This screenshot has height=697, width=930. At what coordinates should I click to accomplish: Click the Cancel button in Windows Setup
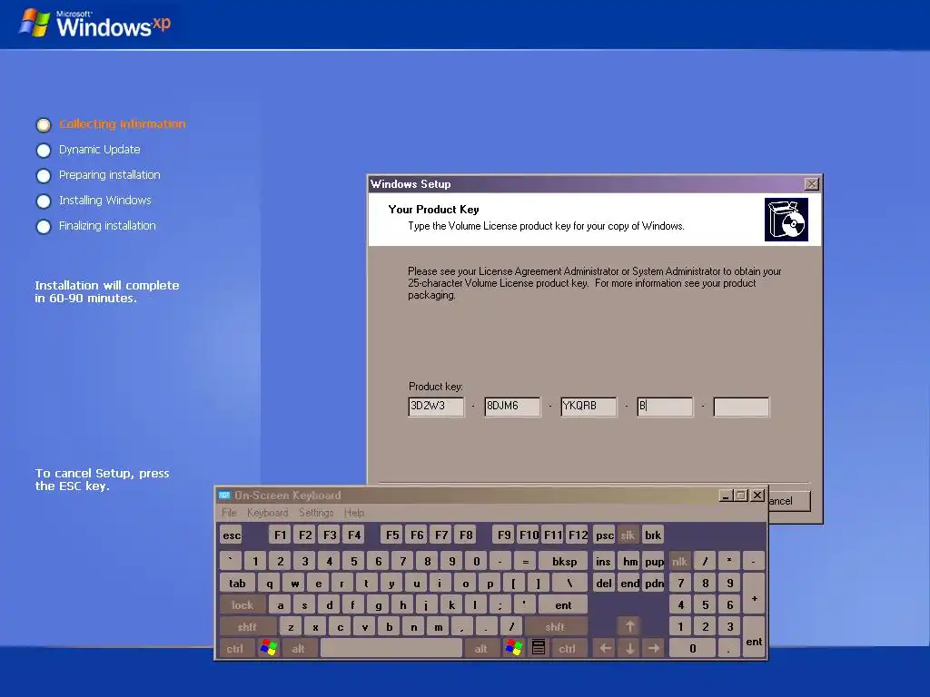(789, 501)
